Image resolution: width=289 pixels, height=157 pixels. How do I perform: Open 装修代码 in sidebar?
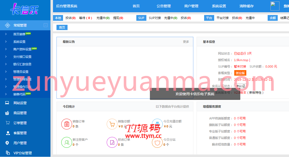point(19,94)
